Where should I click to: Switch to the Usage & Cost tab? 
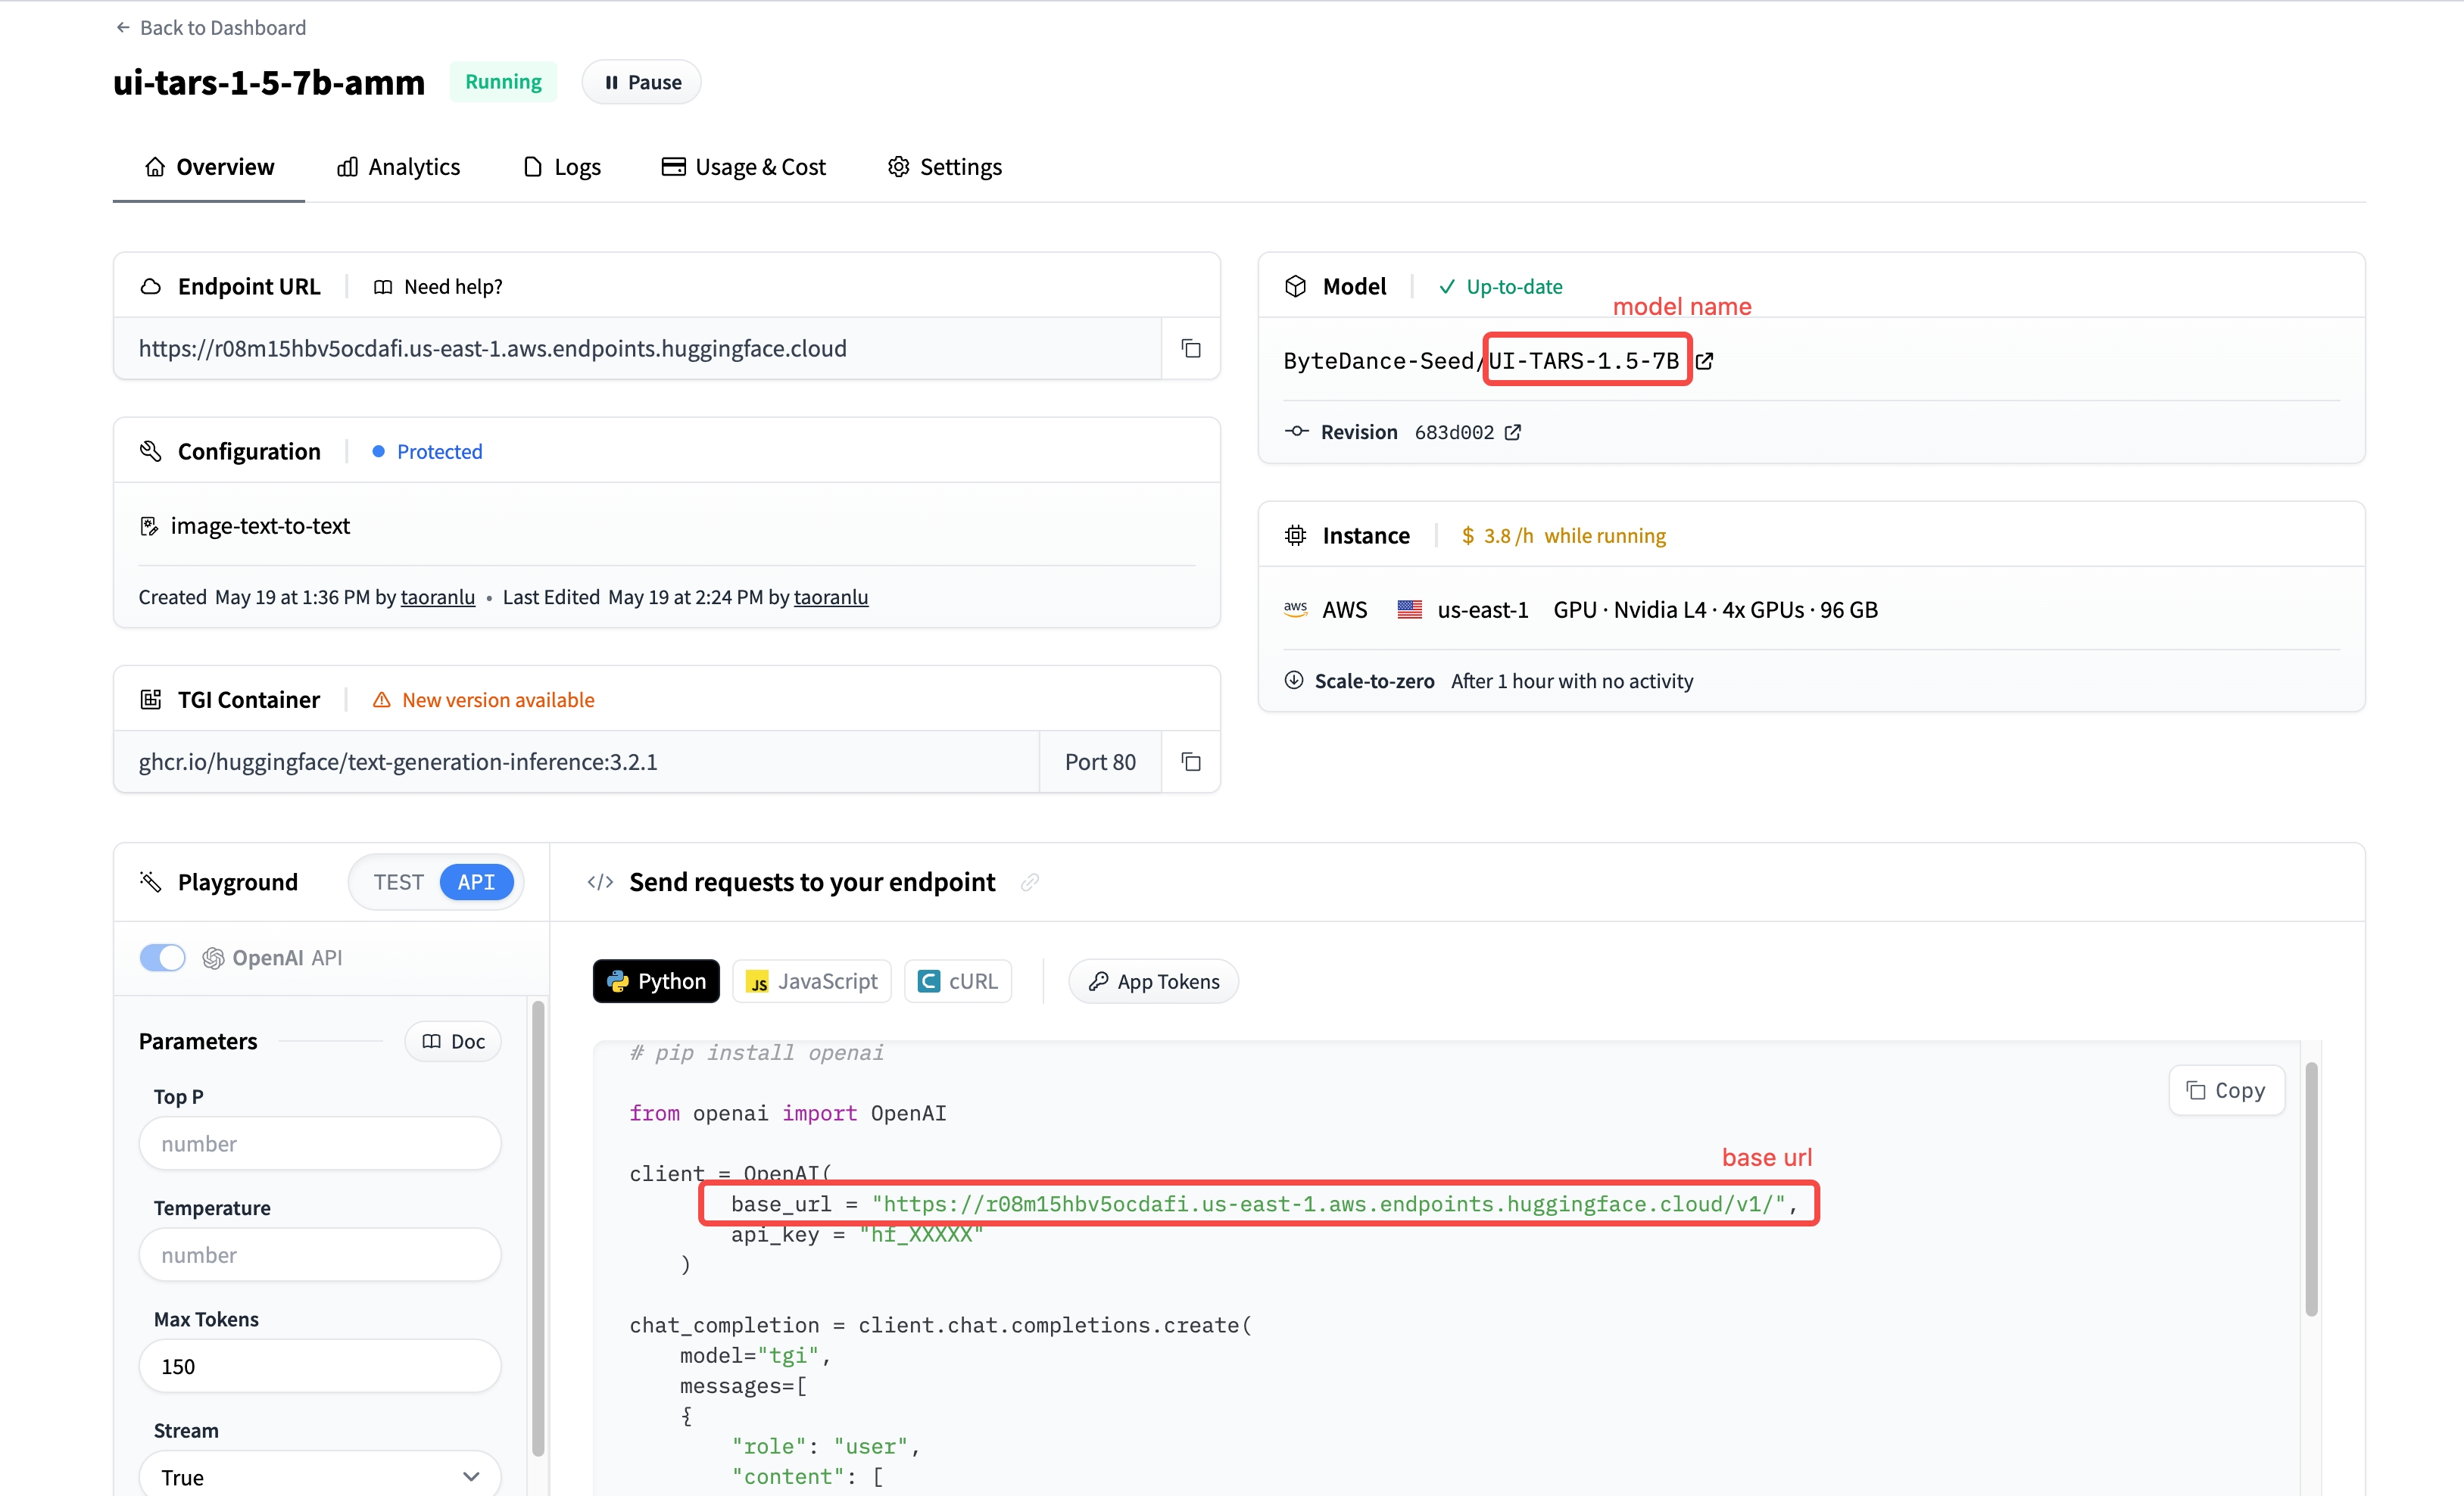pyautogui.click(x=744, y=167)
